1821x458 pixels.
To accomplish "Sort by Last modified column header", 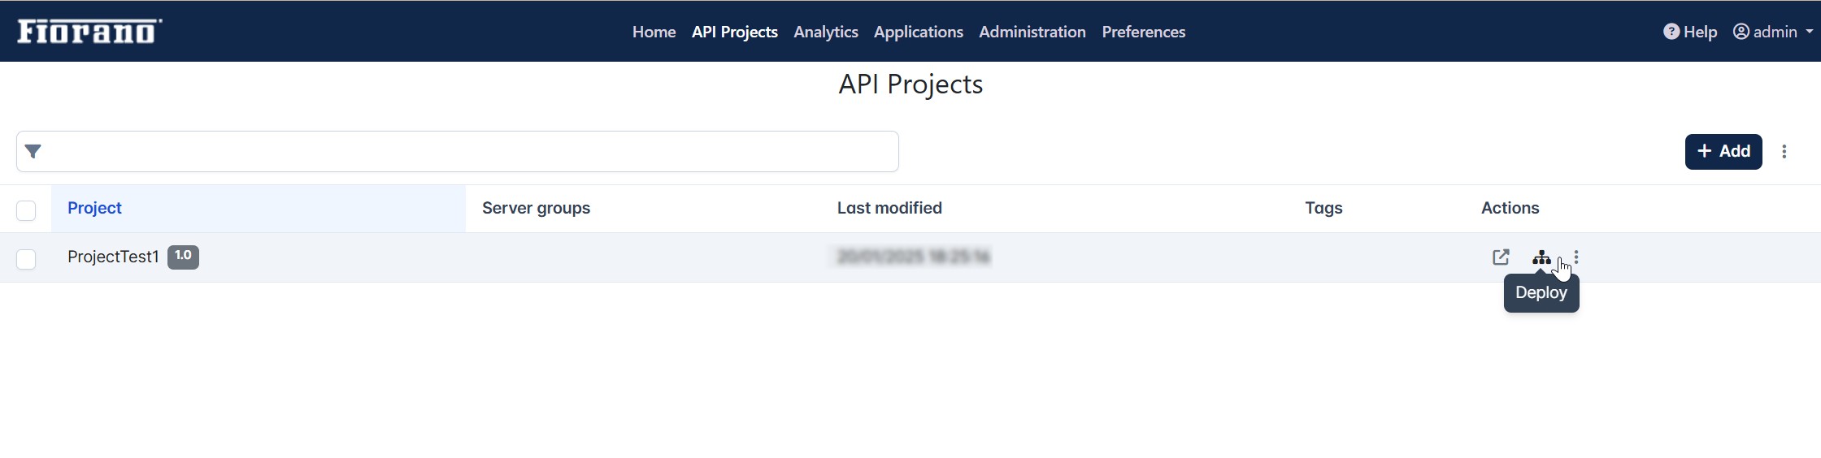I will click(889, 208).
